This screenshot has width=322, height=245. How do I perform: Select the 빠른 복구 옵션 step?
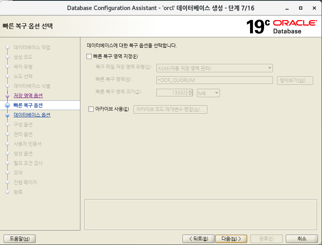28,105
